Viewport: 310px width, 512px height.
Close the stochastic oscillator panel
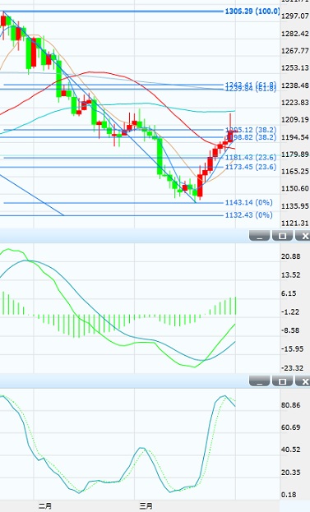tap(303, 381)
